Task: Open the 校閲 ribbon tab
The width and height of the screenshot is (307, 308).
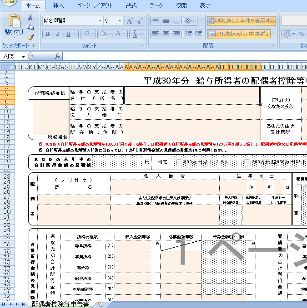Action: pos(181,5)
